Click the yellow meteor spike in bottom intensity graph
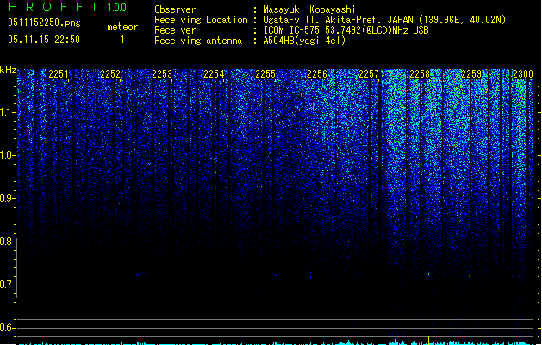The width and height of the screenshot is (542, 345). point(428,341)
